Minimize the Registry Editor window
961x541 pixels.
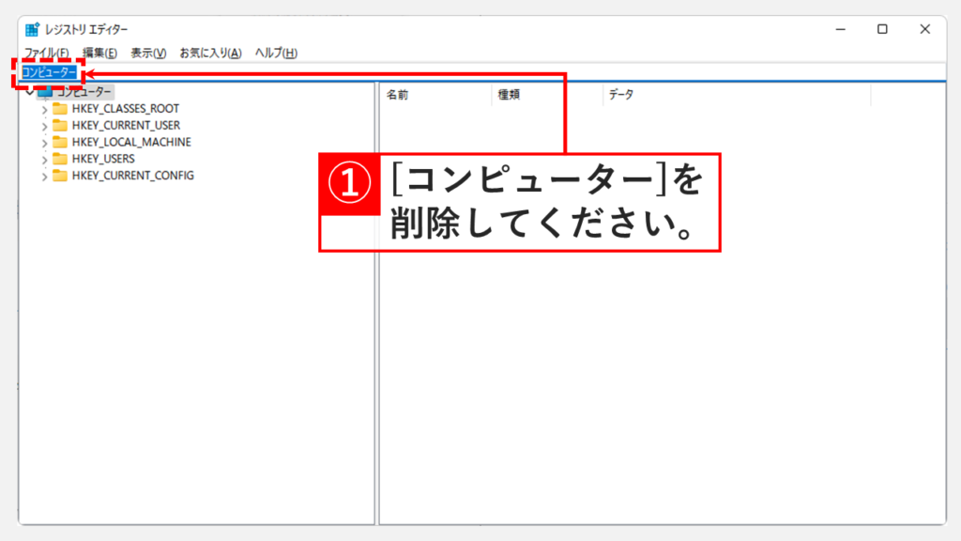coord(841,29)
